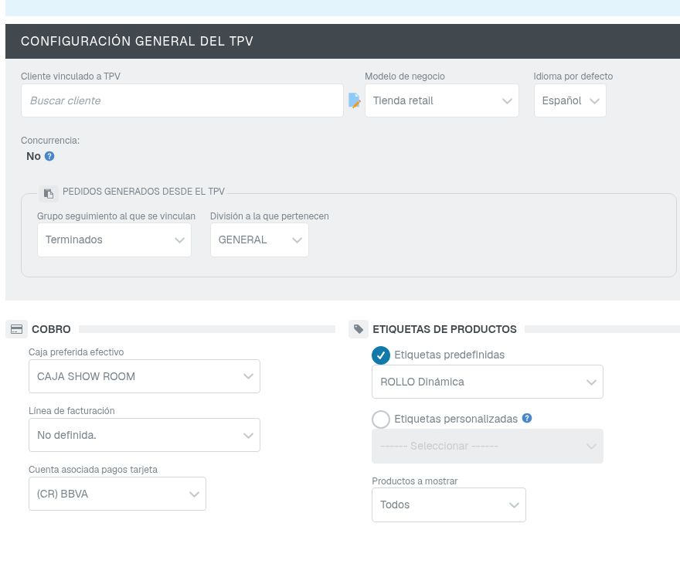Click the 'Grupo seguimiento al que se vinculan' label
Image resolution: width=680 pixels, height=564 pixels.
[x=116, y=216]
